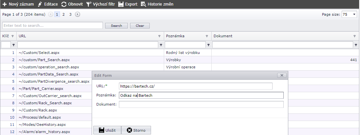Switch to page 3
The image size is (361, 135).
tap(70, 14)
